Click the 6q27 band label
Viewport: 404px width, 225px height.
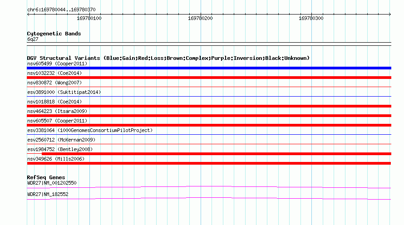[x=33, y=39]
